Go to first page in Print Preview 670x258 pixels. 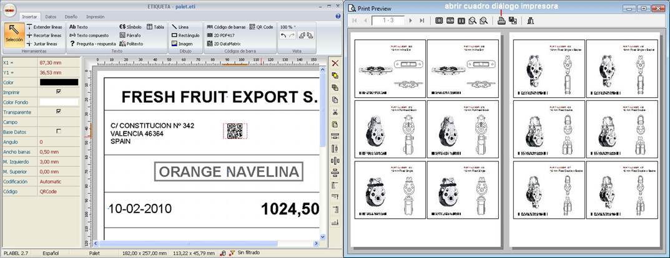tap(355, 21)
